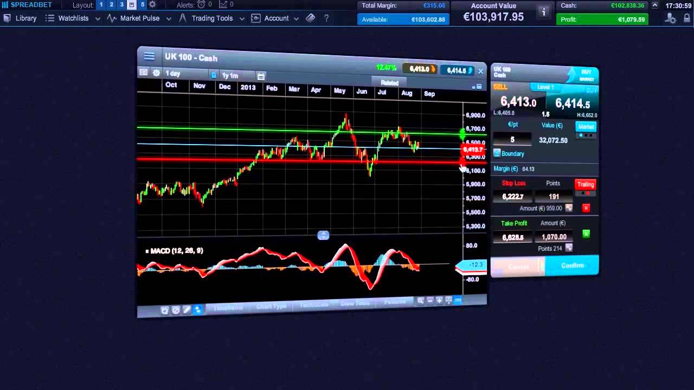Click the chart sell price 6,413.0 button
694x390 pixels.
[420, 69]
